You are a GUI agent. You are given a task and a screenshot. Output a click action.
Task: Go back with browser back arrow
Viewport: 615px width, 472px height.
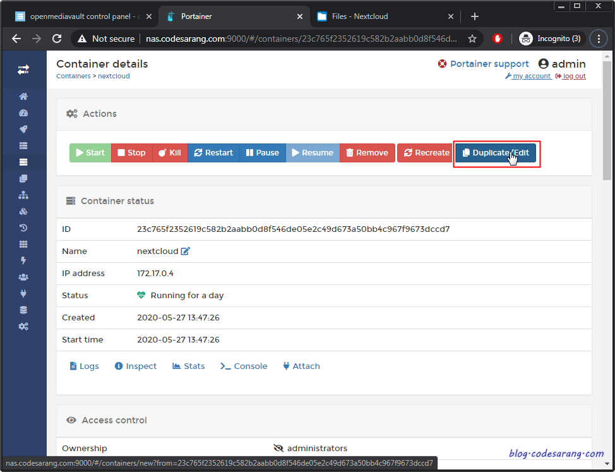(16, 39)
